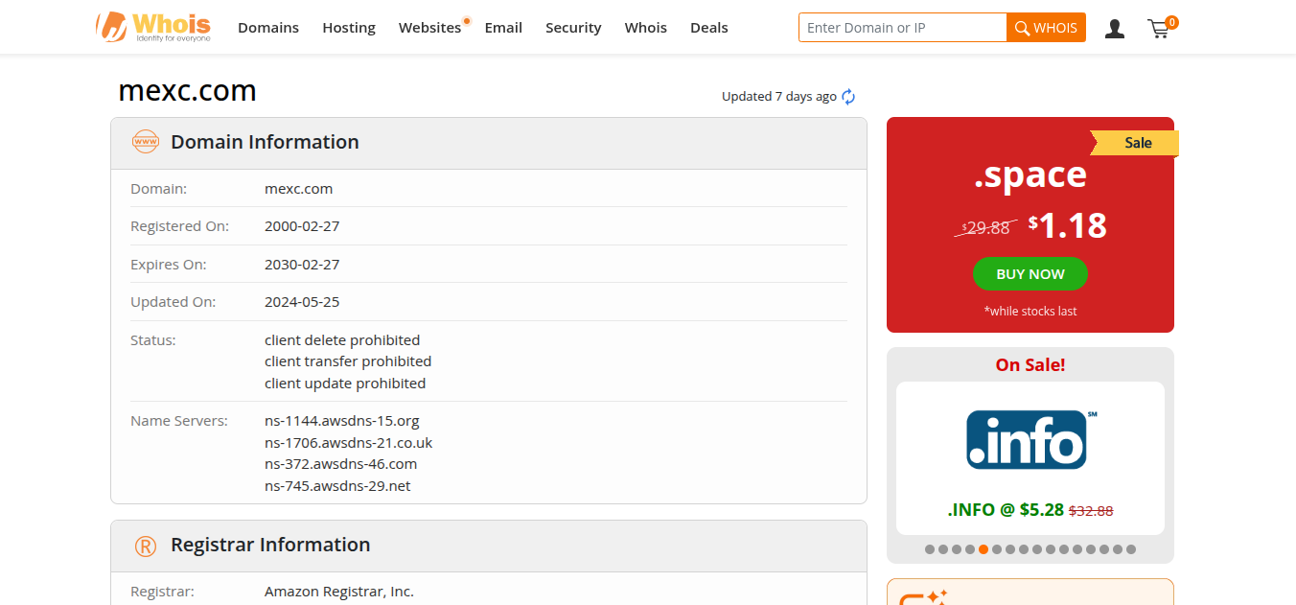Open the Email menu

tap(503, 28)
